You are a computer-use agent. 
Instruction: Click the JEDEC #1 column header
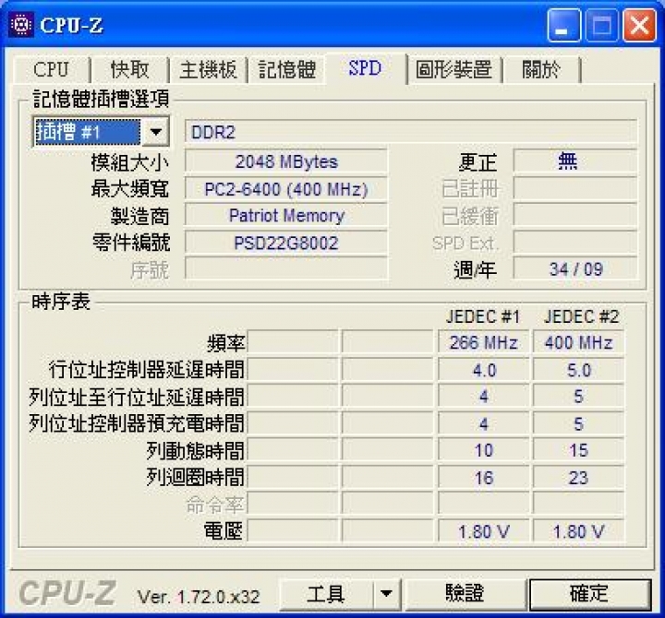click(x=483, y=316)
